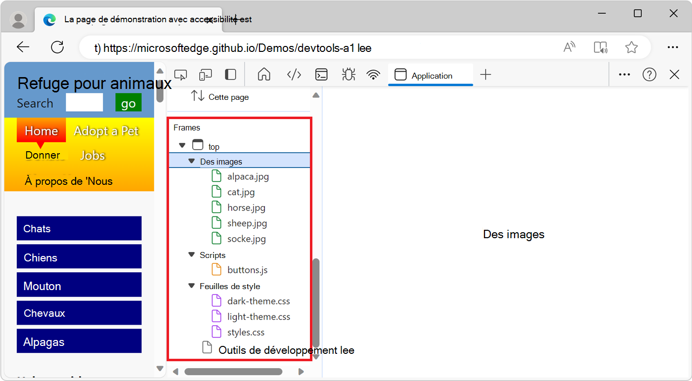The width and height of the screenshot is (692, 381).
Task: Change the DevTools dock side
Action: coord(230,74)
